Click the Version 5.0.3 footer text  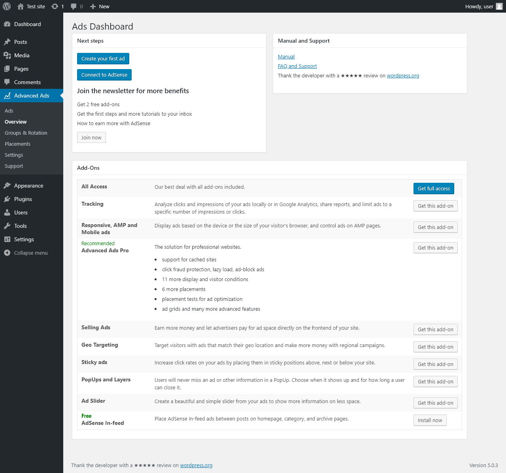point(484,465)
